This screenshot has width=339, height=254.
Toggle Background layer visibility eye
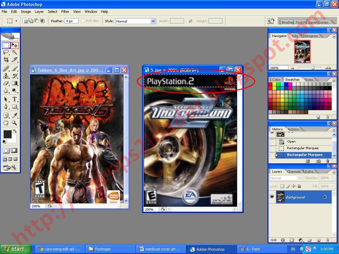(272, 197)
